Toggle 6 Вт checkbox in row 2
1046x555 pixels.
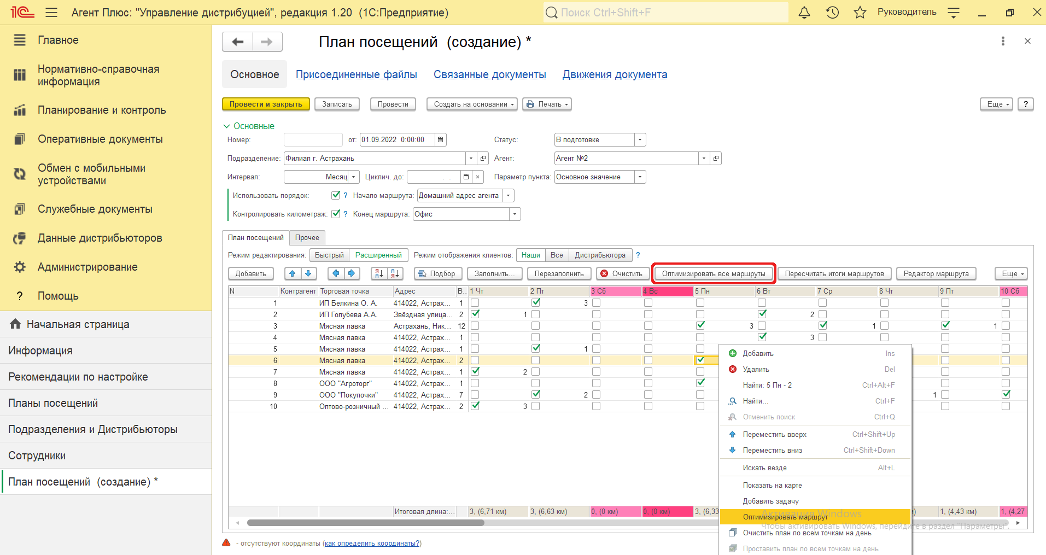click(x=762, y=314)
